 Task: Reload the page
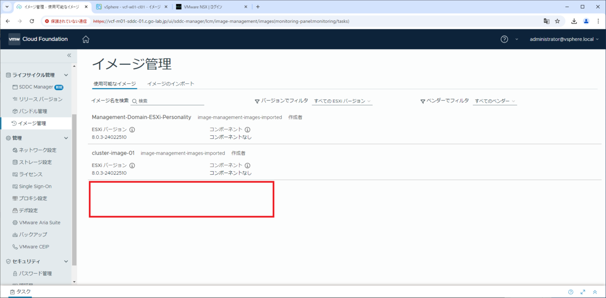pyautogui.click(x=32, y=21)
